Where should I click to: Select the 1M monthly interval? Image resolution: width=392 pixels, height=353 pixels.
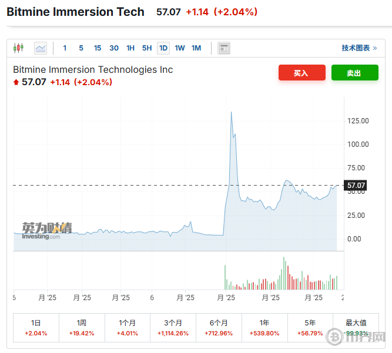coord(196,48)
